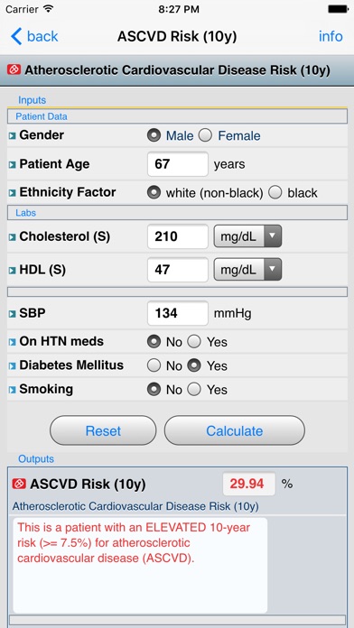This screenshot has width=354, height=628.
Task: Click the arrow icon beside Diabetes Mellitus
Action: click(12, 366)
